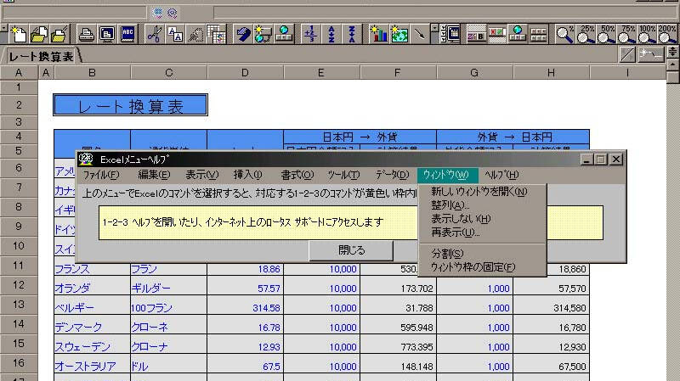The height and width of the screenshot is (381, 680).
Task: Select the レート換算表 sheet tab
Action: (x=42, y=57)
